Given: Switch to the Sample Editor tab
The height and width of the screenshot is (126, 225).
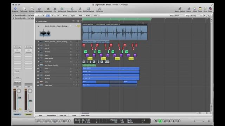Looking at the screenshot, I should coord(52,115).
